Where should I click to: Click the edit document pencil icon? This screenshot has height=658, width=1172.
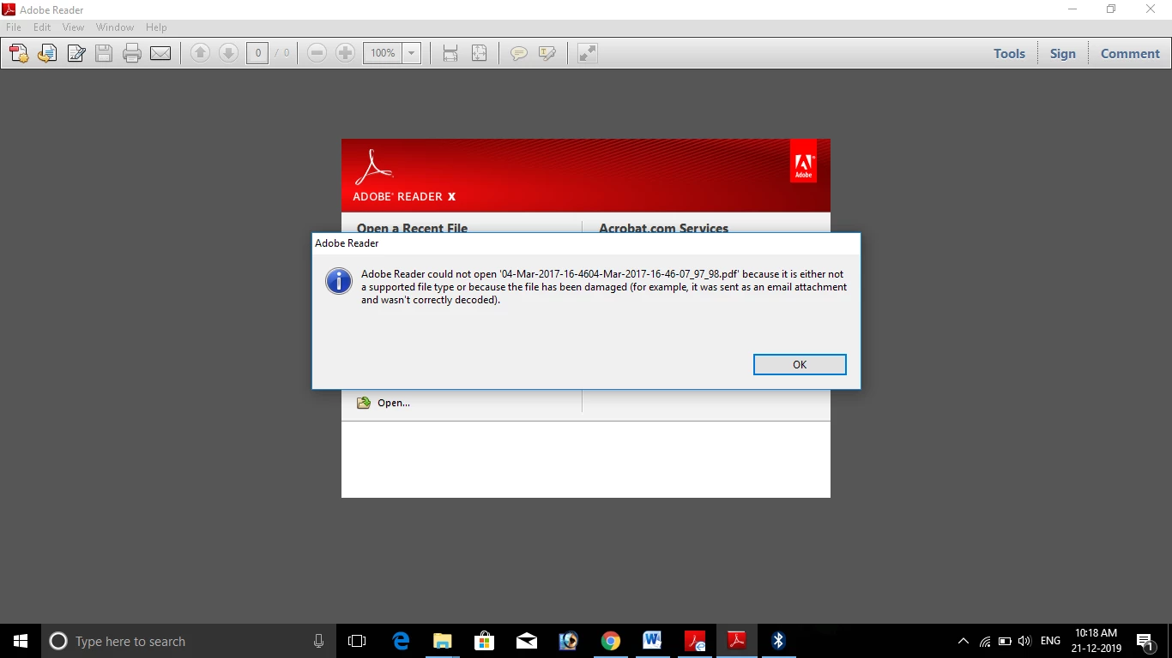coord(76,53)
